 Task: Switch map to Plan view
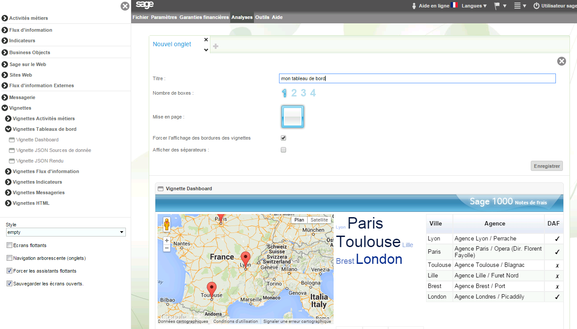click(x=299, y=220)
